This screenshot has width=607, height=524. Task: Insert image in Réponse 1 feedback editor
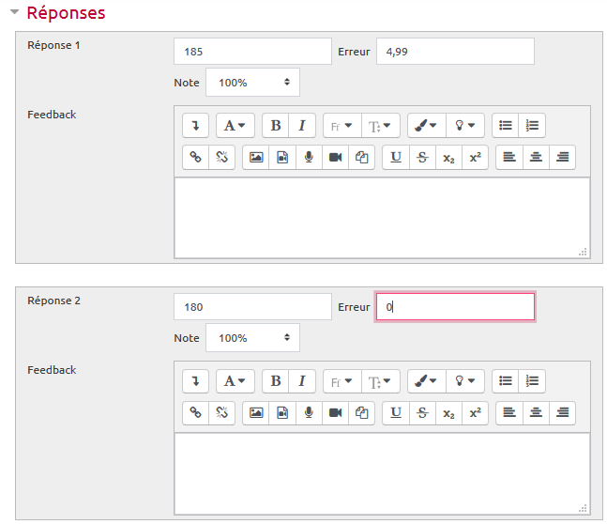(x=255, y=157)
